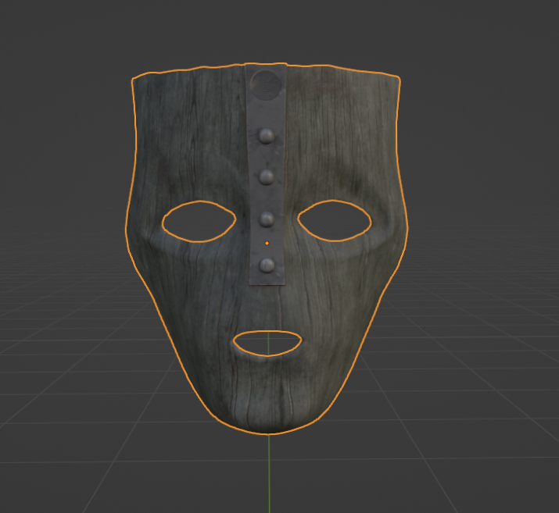Image resolution: width=559 pixels, height=513 pixels.
Task: Click the topmost rivet on metal strip
Action: tap(267, 137)
